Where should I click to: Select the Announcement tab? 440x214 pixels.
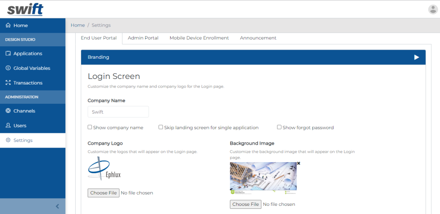coord(258,38)
